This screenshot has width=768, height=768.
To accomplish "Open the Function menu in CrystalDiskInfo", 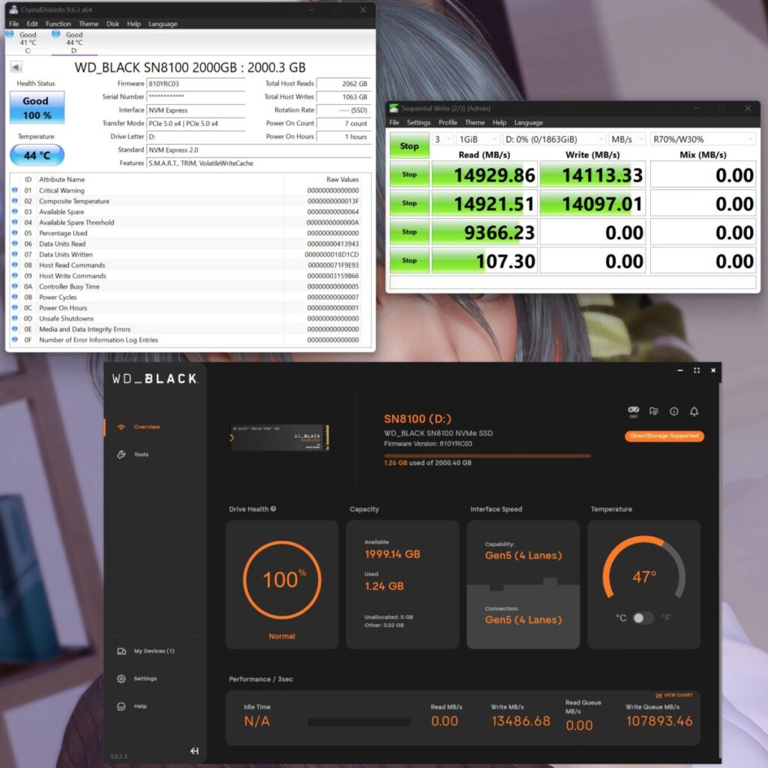I will click(58, 23).
